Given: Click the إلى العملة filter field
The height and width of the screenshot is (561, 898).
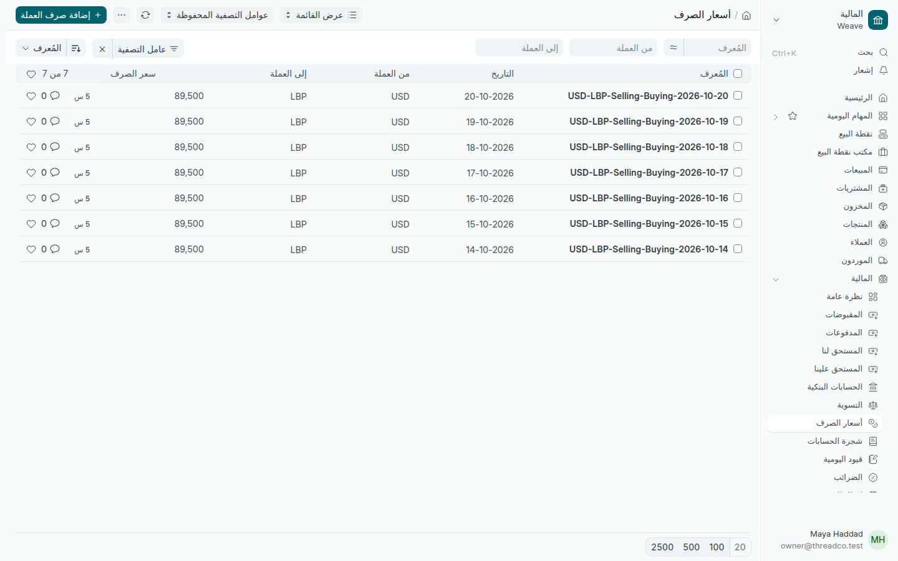Looking at the screenshot, I should tap(519, 48).
